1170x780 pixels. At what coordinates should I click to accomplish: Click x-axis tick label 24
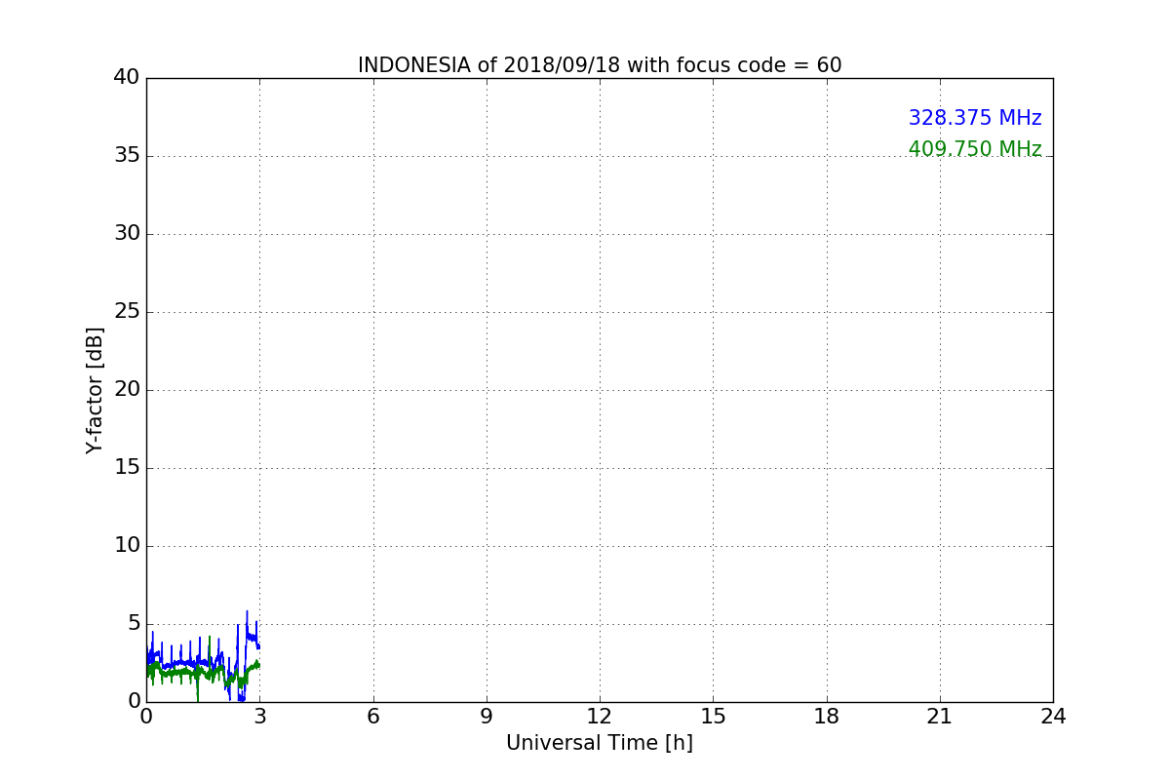tap(1053, 717)
